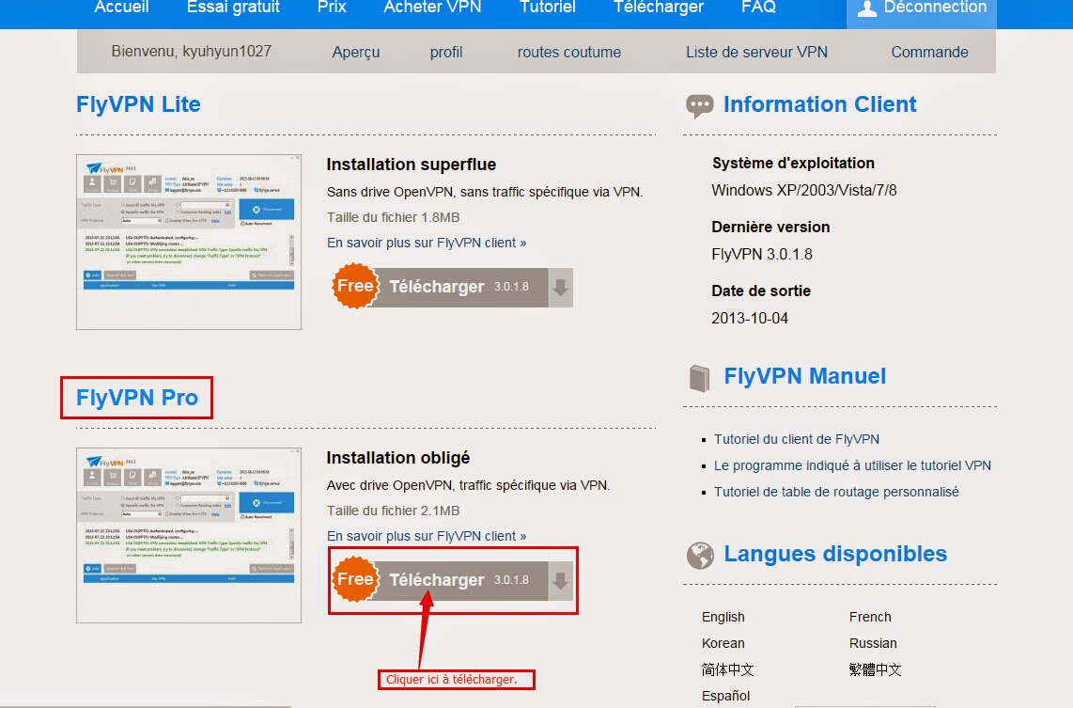Open the Commande tab
1073x708 pixels.
coord(929,52)
